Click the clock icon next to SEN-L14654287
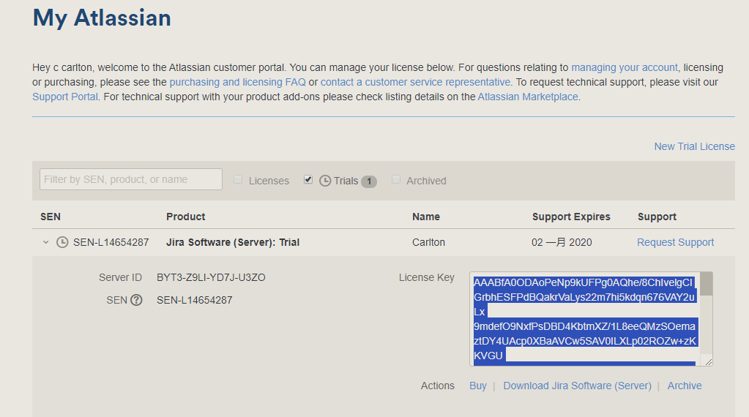 pos(62,242)
